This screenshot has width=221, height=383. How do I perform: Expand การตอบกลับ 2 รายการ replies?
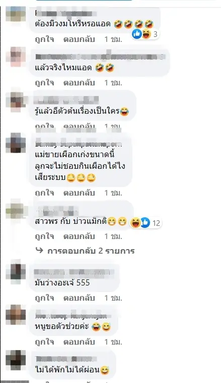pos(91,251)
